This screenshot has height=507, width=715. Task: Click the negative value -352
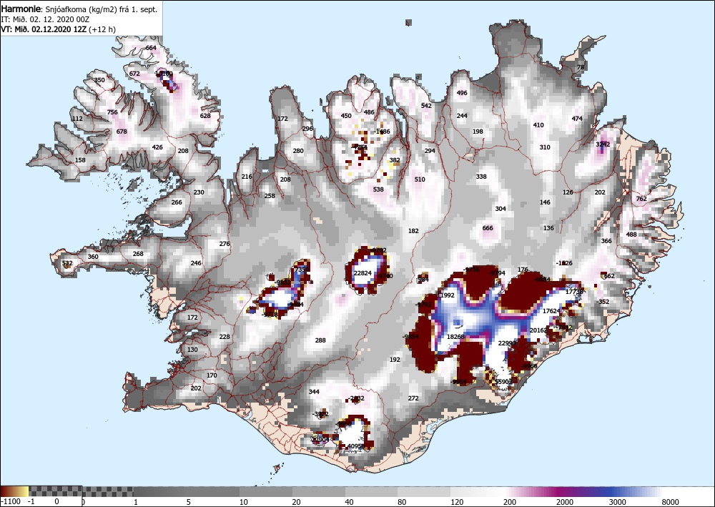tap(603, 302)
